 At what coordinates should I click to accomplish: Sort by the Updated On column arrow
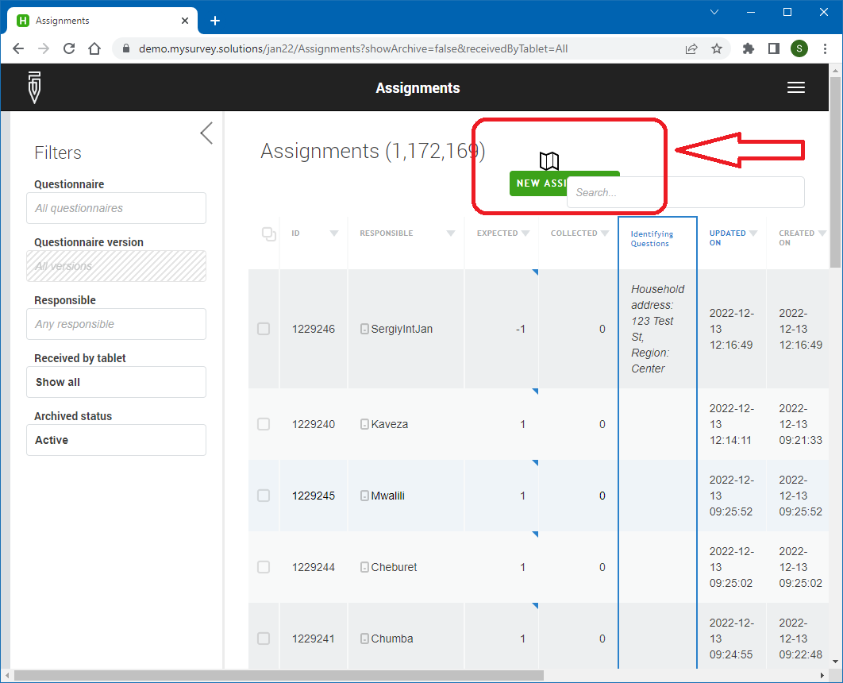click(x=753, y=233)
